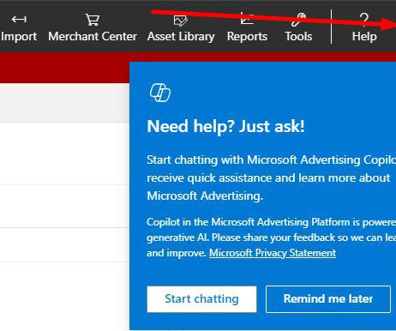Click the dark red notification banner
The height and width of the screenshot is (331, 396).
64,68
